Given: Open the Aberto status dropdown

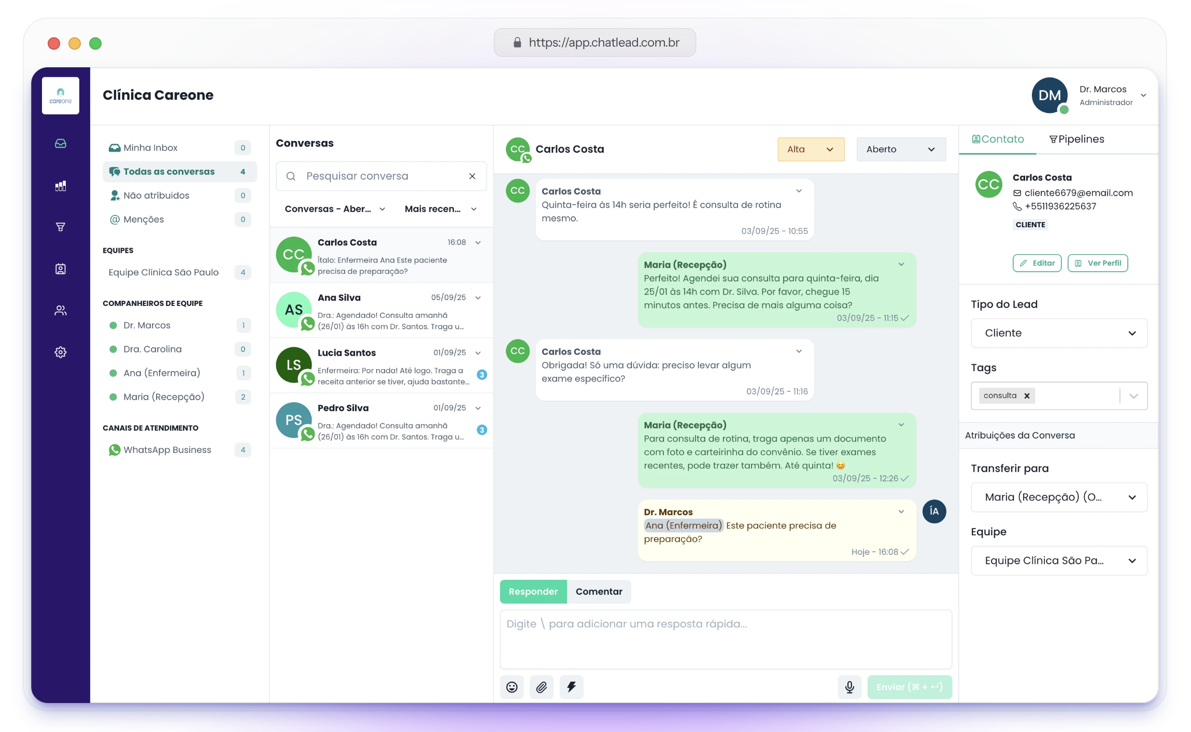Looking at the screenshot, I should [901, 149].
